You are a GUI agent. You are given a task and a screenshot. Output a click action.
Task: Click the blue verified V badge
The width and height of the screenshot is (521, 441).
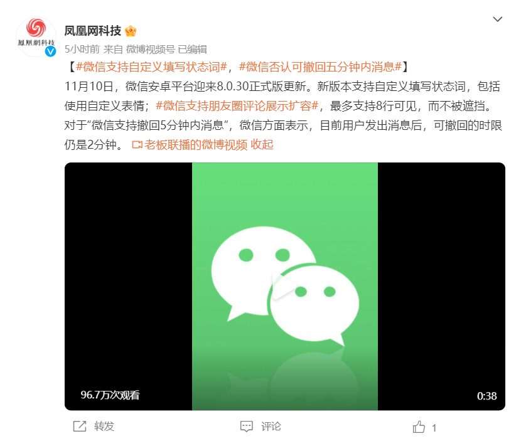50,51
